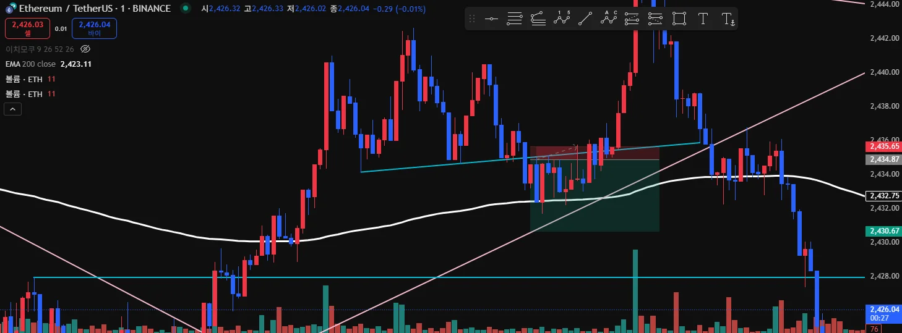Select the horizontal line drawing tool

[492, 19]
